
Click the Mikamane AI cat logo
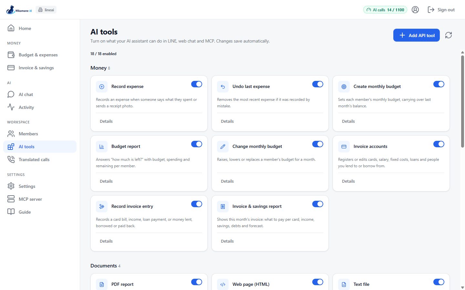(x=19, y=10)
